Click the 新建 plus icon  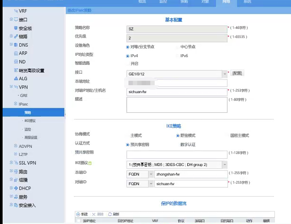click(x=78, y=214)
